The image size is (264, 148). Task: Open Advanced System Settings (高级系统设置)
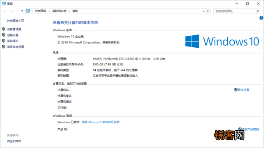coord(16,47)
